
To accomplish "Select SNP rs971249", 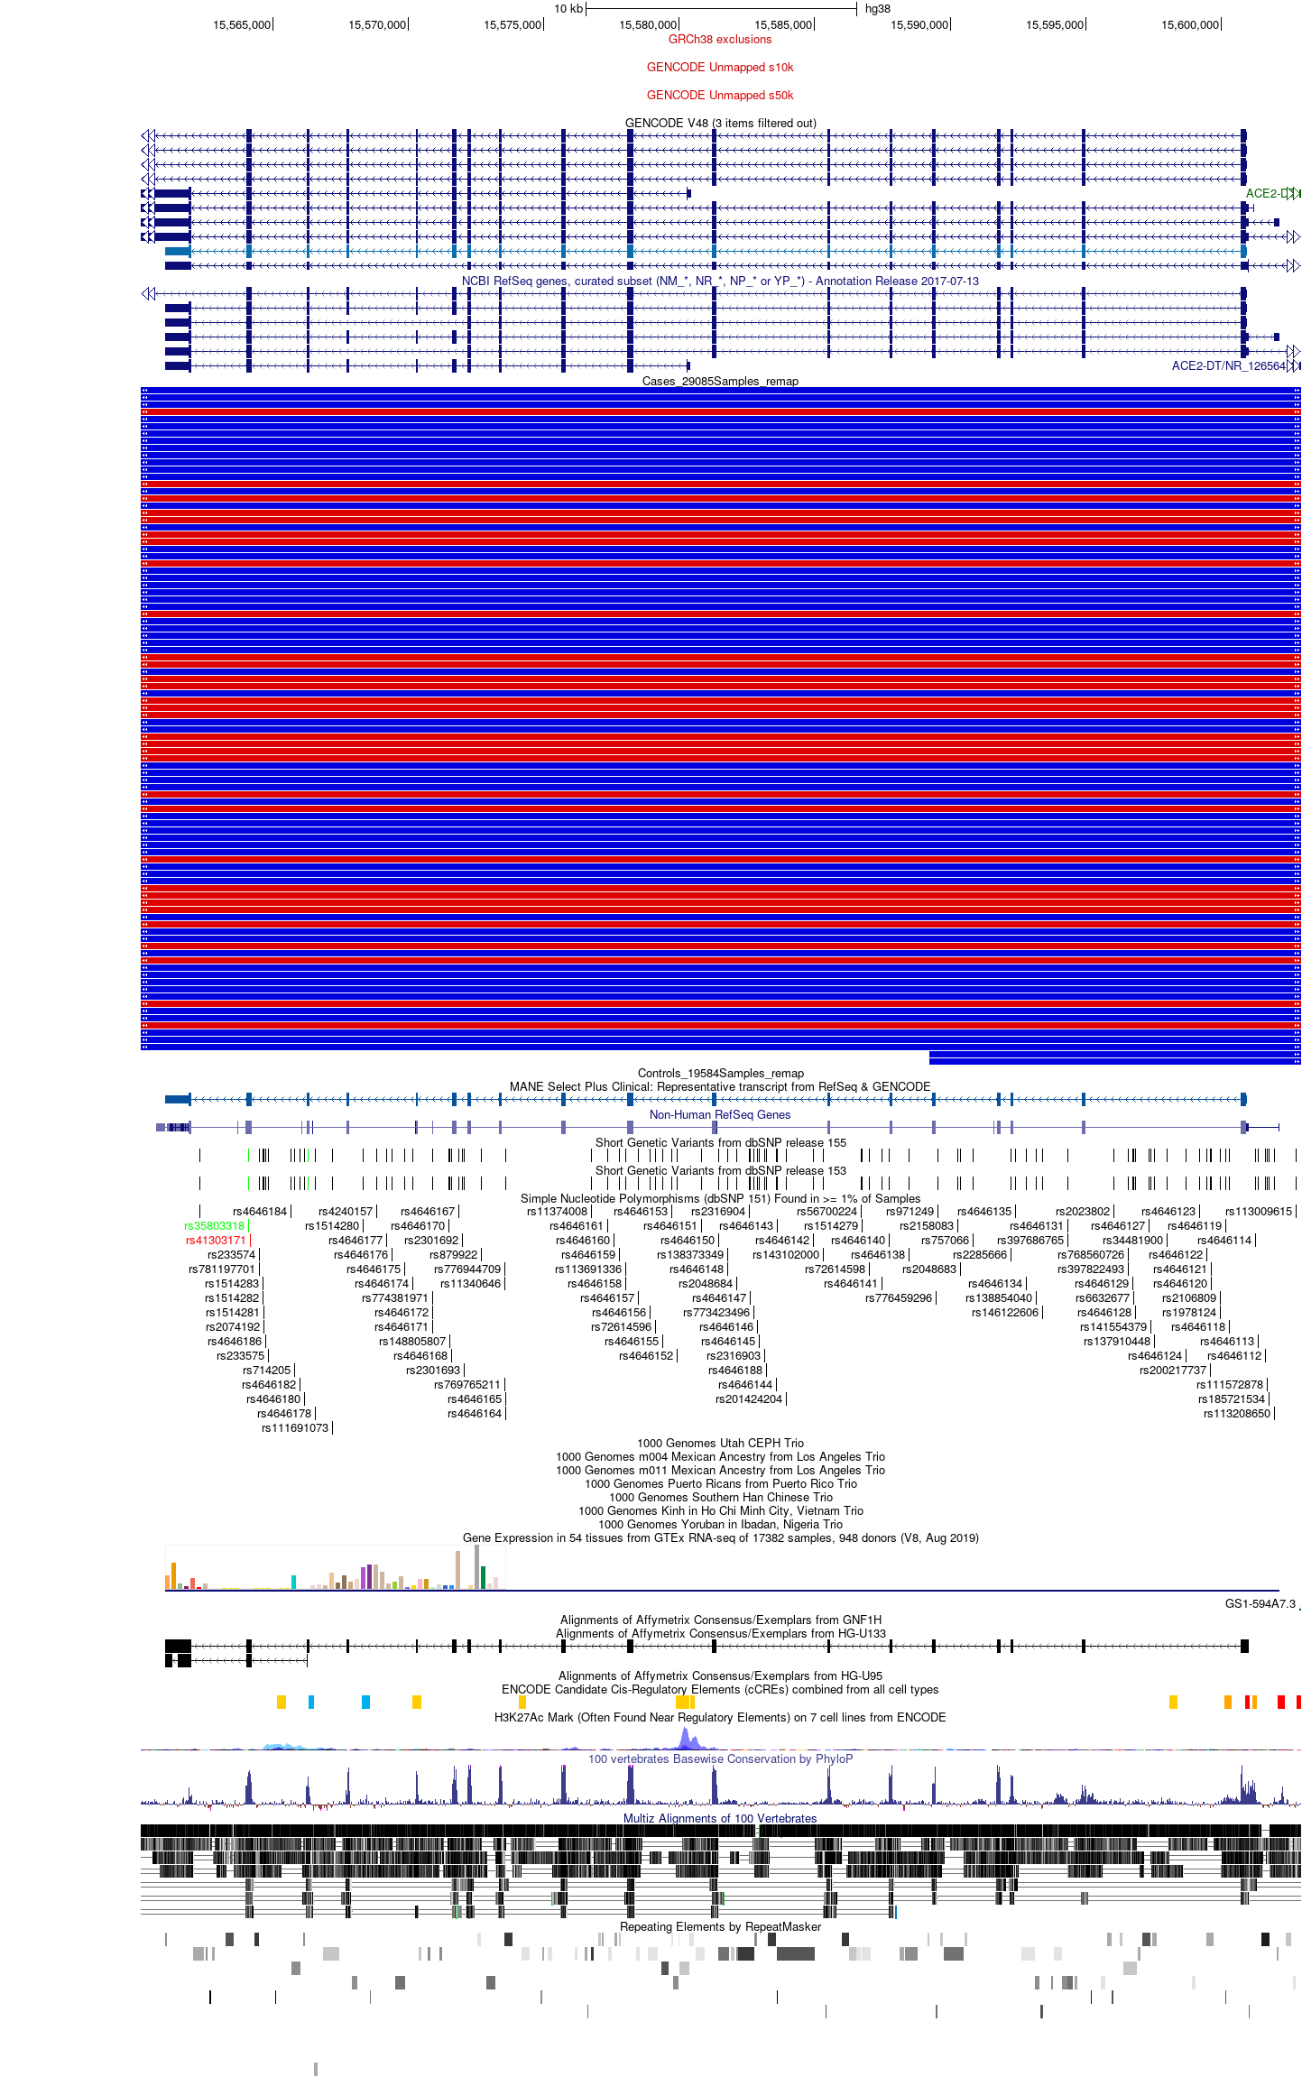I will 910,1211.
